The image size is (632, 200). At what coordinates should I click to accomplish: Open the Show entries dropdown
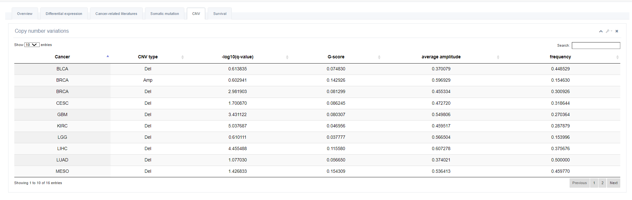click(x=32, y=45)
